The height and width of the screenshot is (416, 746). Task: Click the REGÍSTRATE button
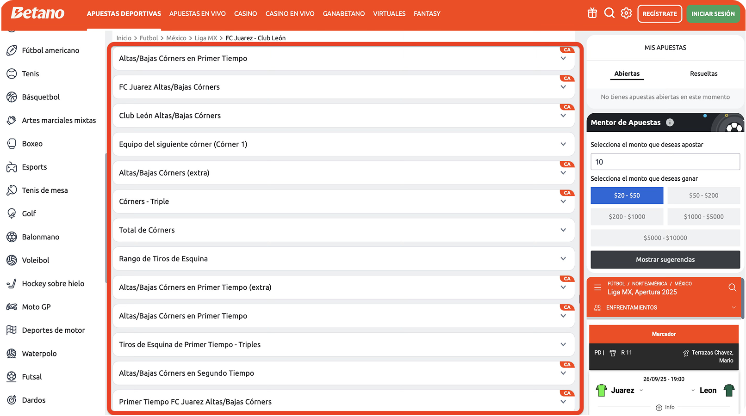tap(659, 14)
